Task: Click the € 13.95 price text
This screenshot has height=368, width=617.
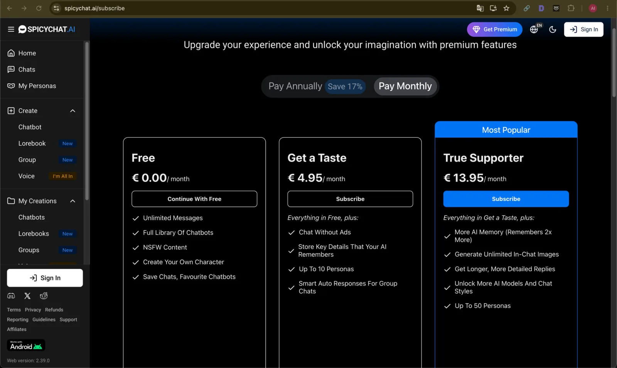Action: (x=464, y=178)
